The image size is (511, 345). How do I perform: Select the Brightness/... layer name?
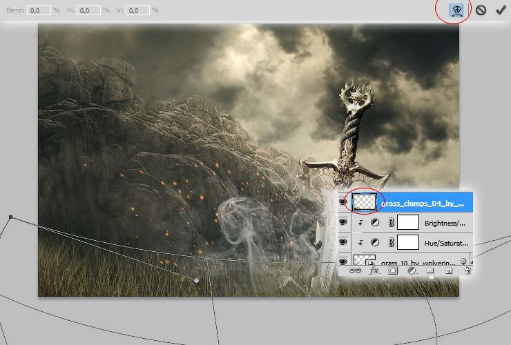(x=445, y=223)
